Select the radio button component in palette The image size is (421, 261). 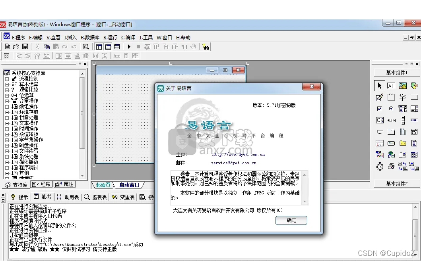click(391, 109)
